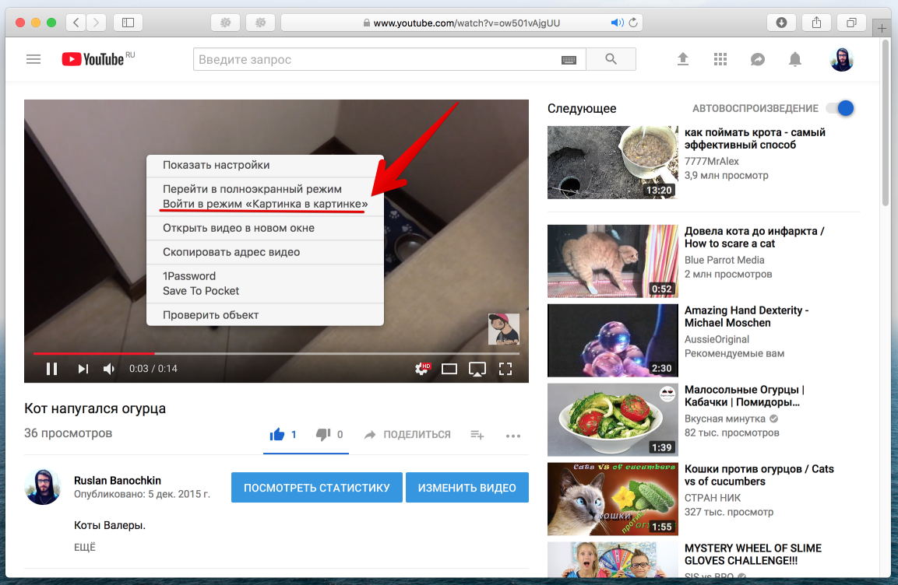Screen dimensions: 898x585
Task: Choose Save To Pocket in context menu
Action: pos(265,291)
